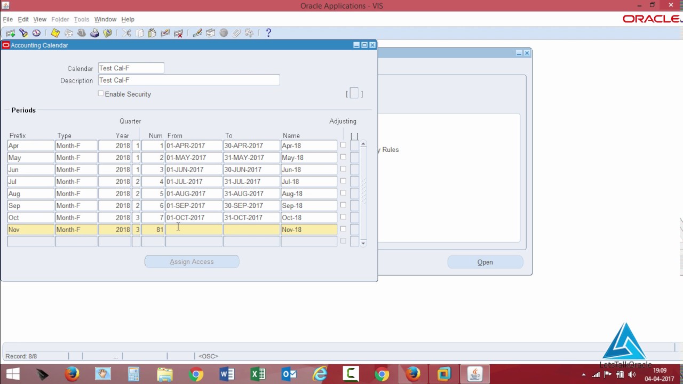Click the header descriptive flexfield bracket box

click(x=354, y=94)
